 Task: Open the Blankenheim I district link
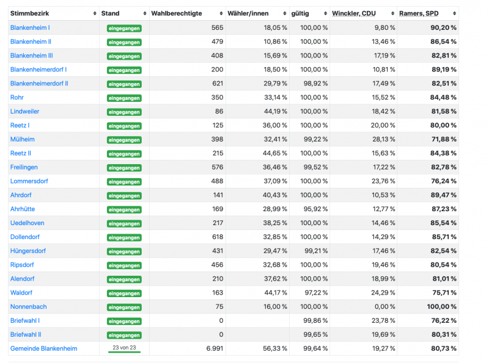tap(30, 27)
